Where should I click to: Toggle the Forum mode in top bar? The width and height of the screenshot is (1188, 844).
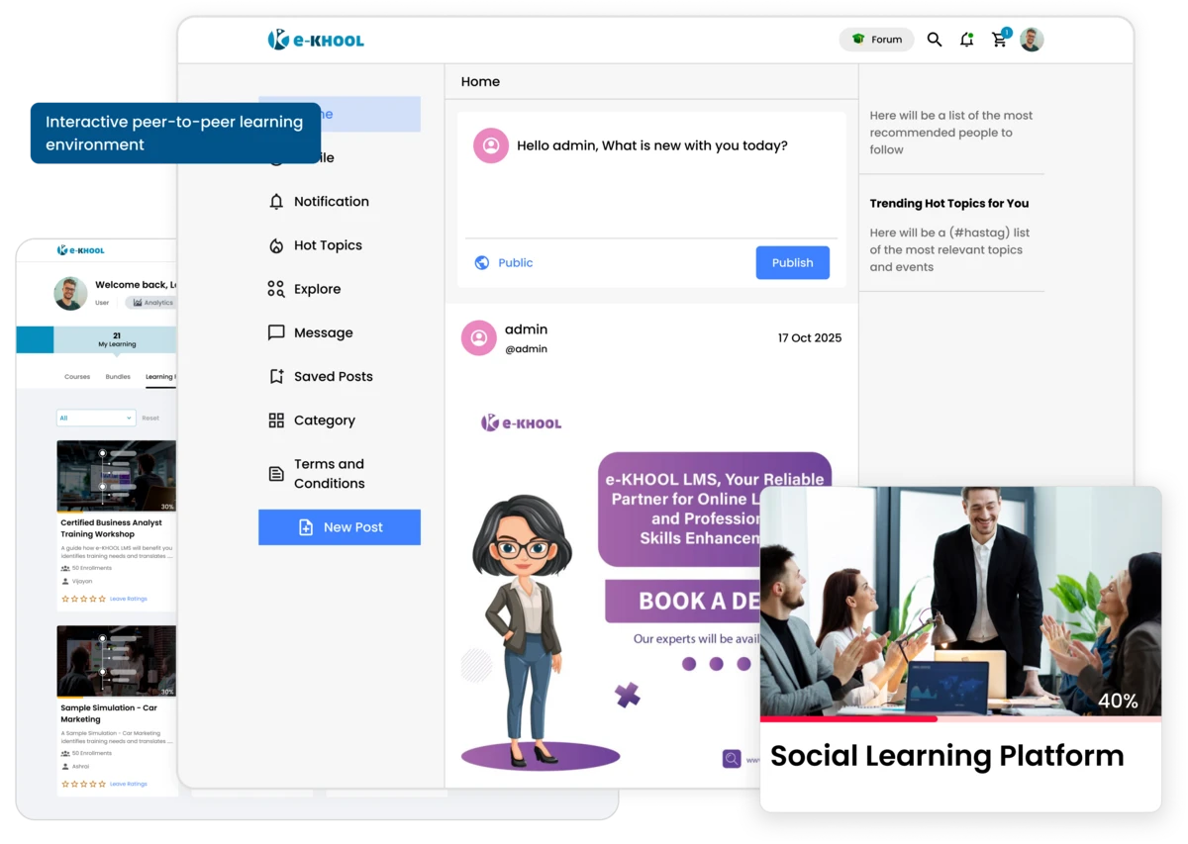point(876,40)
